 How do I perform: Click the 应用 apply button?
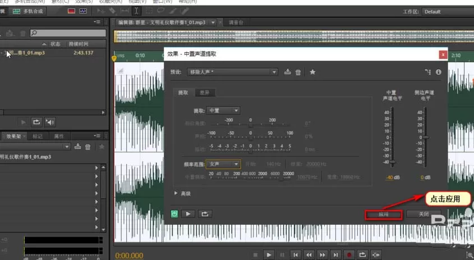pos(384,215)
